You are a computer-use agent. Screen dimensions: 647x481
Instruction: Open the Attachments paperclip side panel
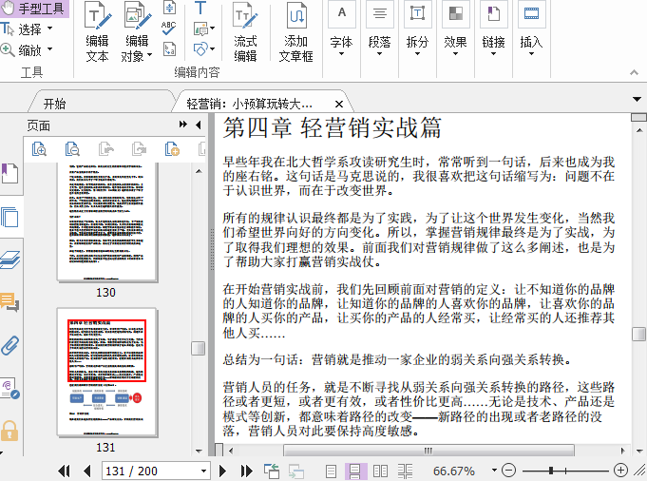click(10, 346)
